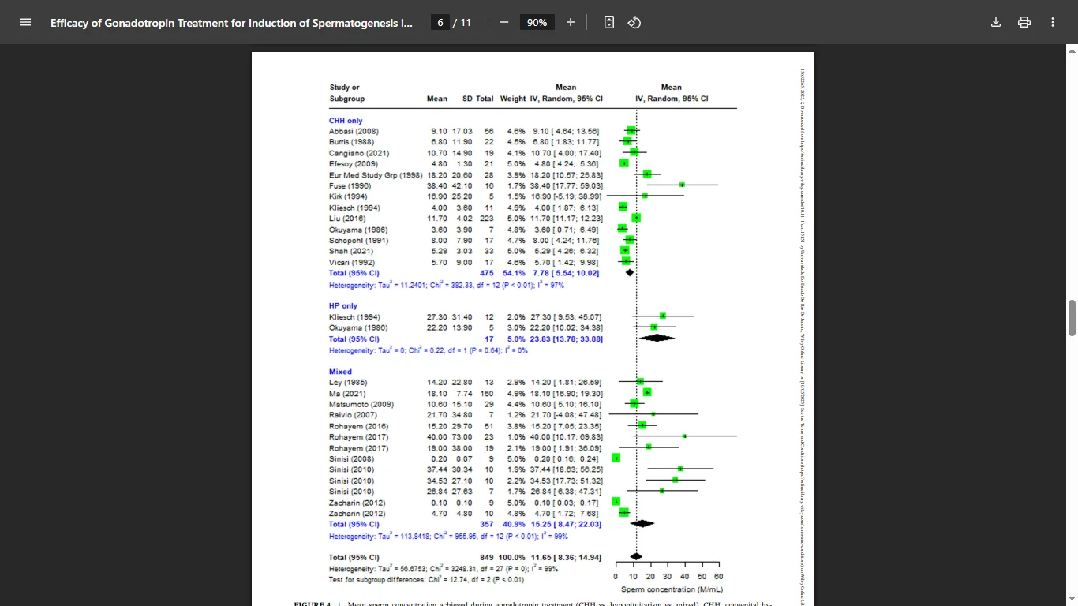Viewport: 1078px width, 606px height.
Task: Click the vertical scrollbar thumb
Action: (x=1072, y=317)
